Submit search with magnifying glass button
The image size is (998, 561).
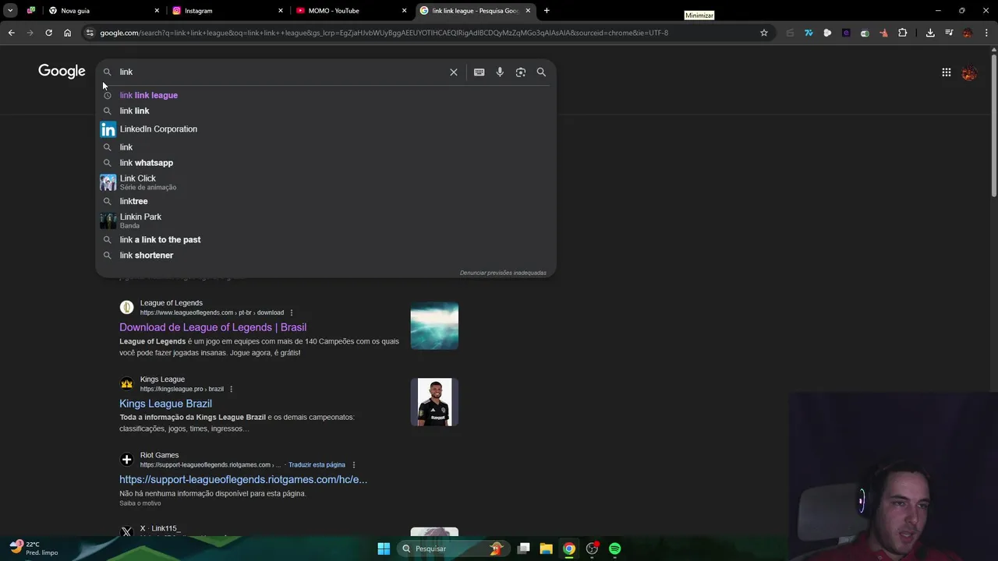point(541,72)
